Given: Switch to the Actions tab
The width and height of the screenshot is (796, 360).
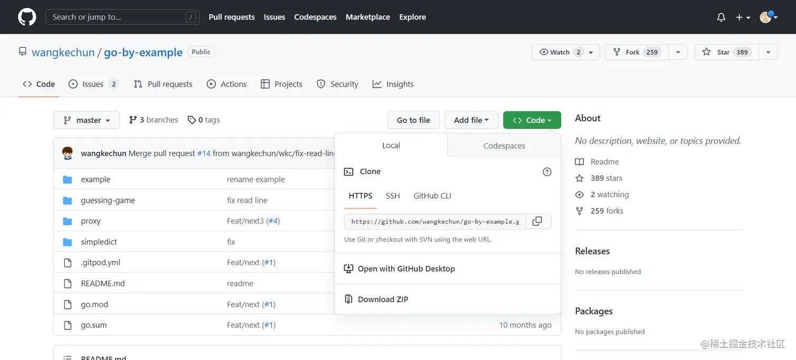Looking at the screenshot, I should 227,84.
